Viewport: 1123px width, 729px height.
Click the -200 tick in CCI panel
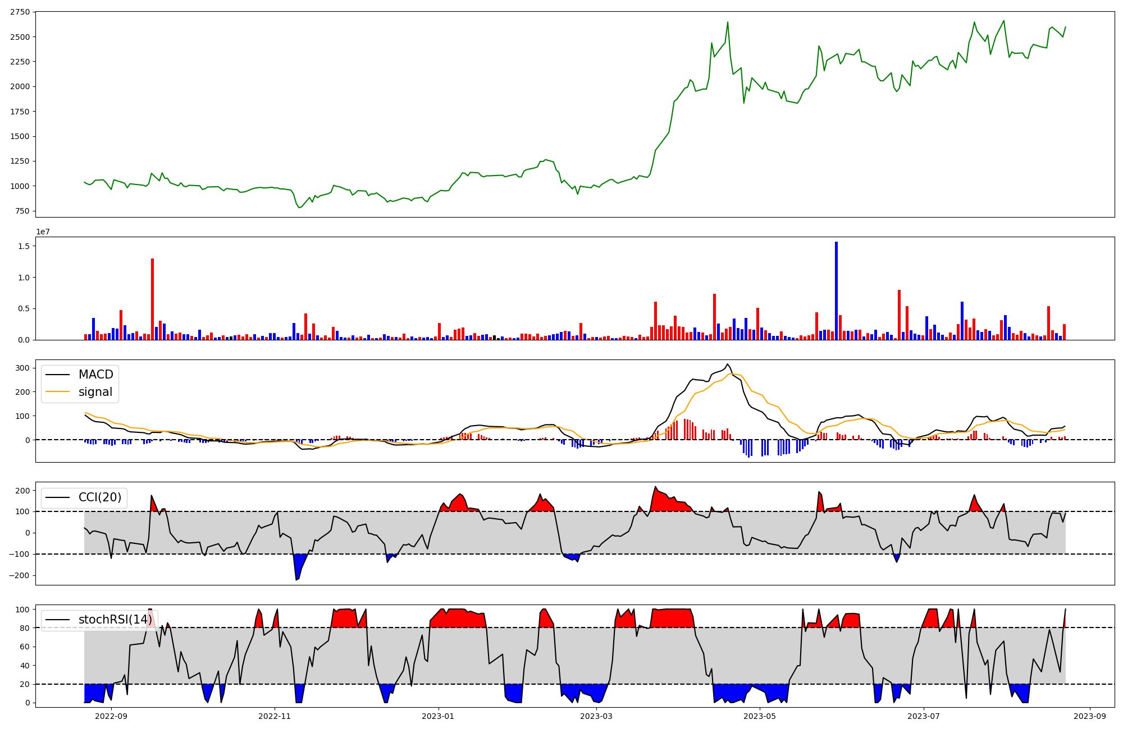[19, 576]
